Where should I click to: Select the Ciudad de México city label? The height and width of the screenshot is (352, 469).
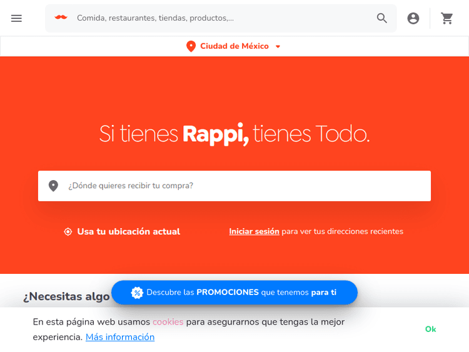[234, 46]
